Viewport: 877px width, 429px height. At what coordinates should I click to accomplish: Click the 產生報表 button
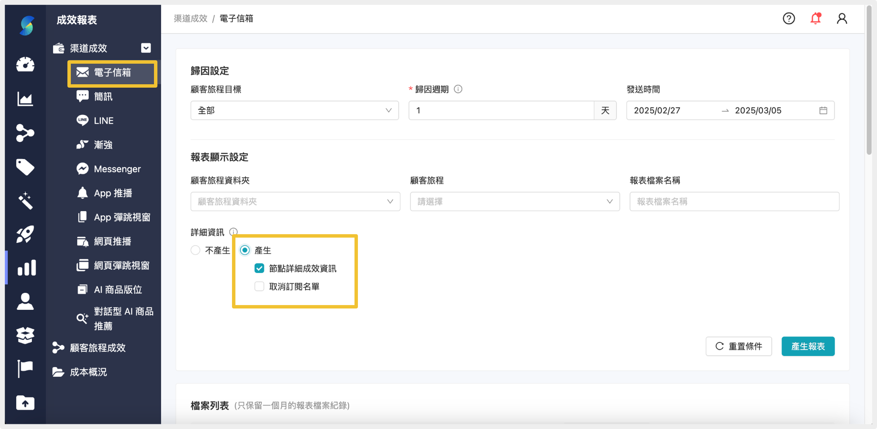tap(808, 346)
